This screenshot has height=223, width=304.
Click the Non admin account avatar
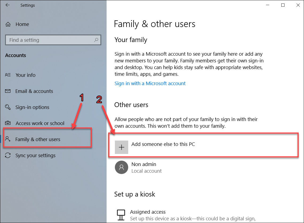tap(122, 167)
